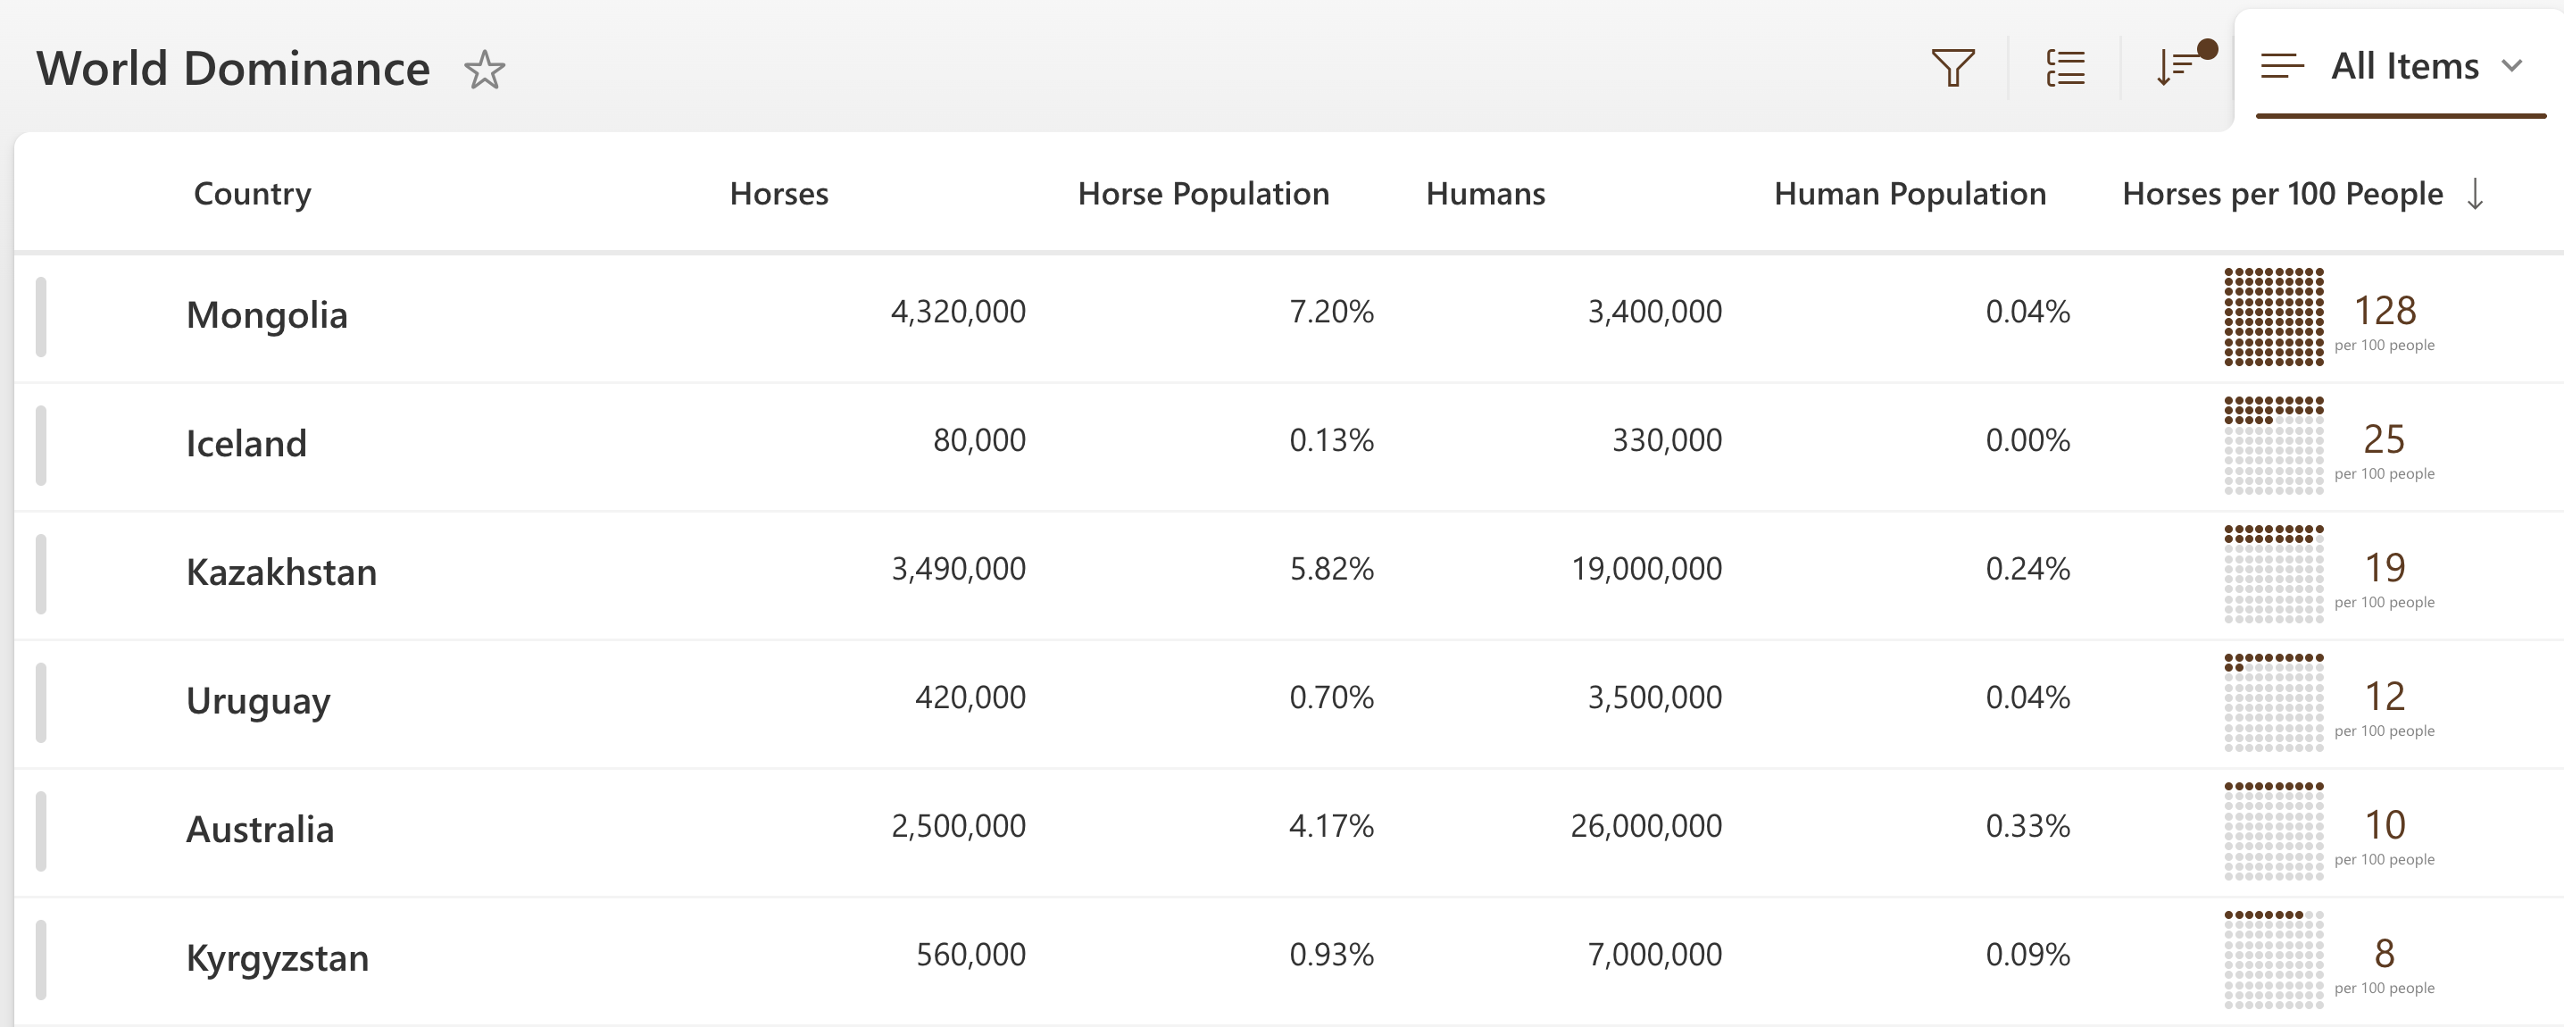
Task: Select the Australia row handle
Action: 41,831
